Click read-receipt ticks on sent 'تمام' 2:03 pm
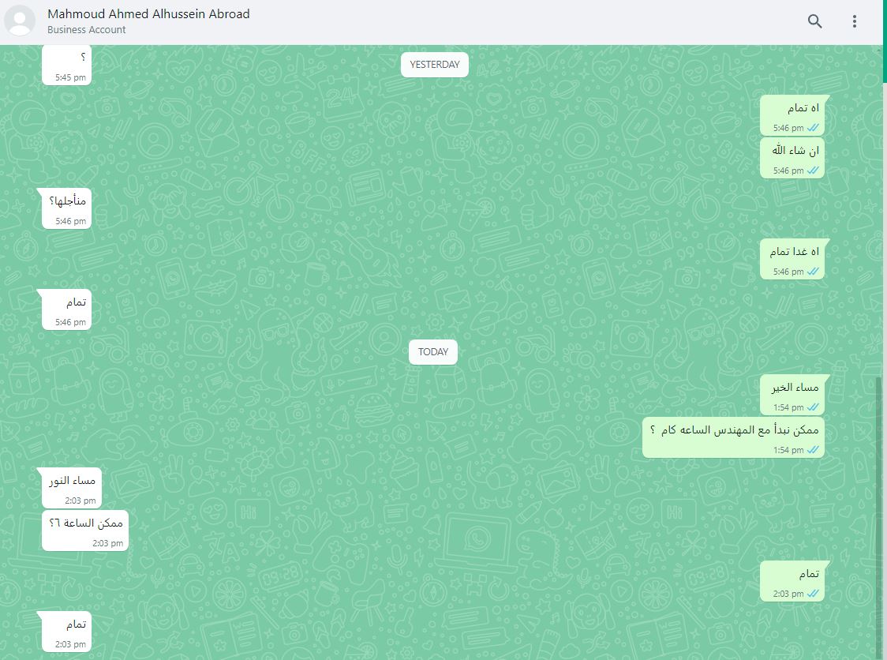This screenshot has width=887, height=660. pyautogui.click(x=813, y=594)
